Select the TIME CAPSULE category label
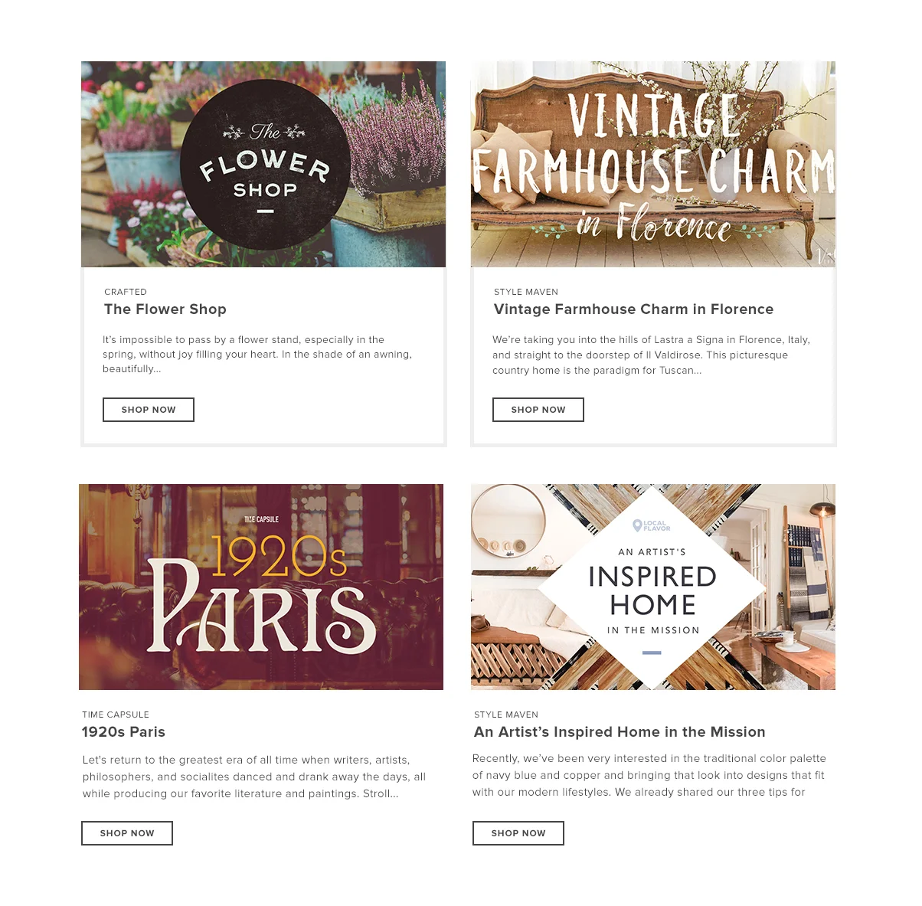The width and height of the screenshot is (922, 906). 116,715
